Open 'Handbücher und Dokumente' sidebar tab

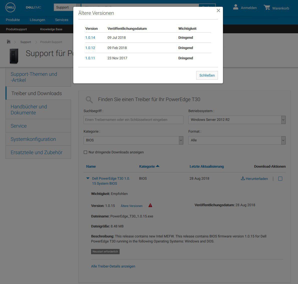click(38, 110)
